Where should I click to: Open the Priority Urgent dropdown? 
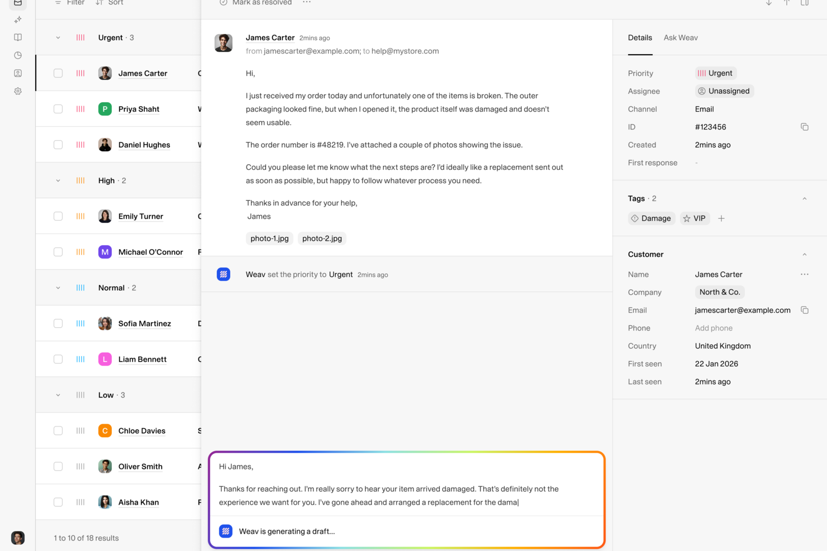coord(716,73)
